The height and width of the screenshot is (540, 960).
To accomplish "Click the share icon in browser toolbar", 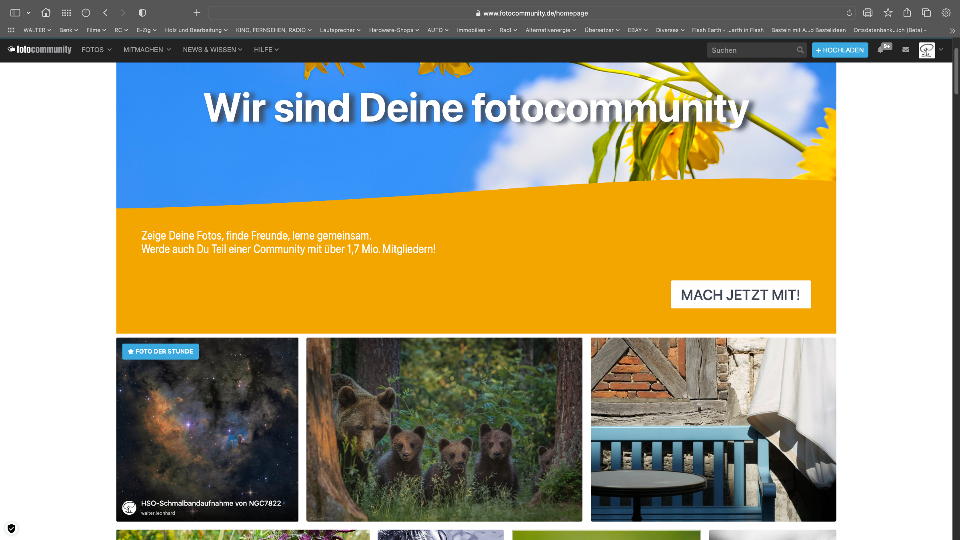I will (907, 13).
